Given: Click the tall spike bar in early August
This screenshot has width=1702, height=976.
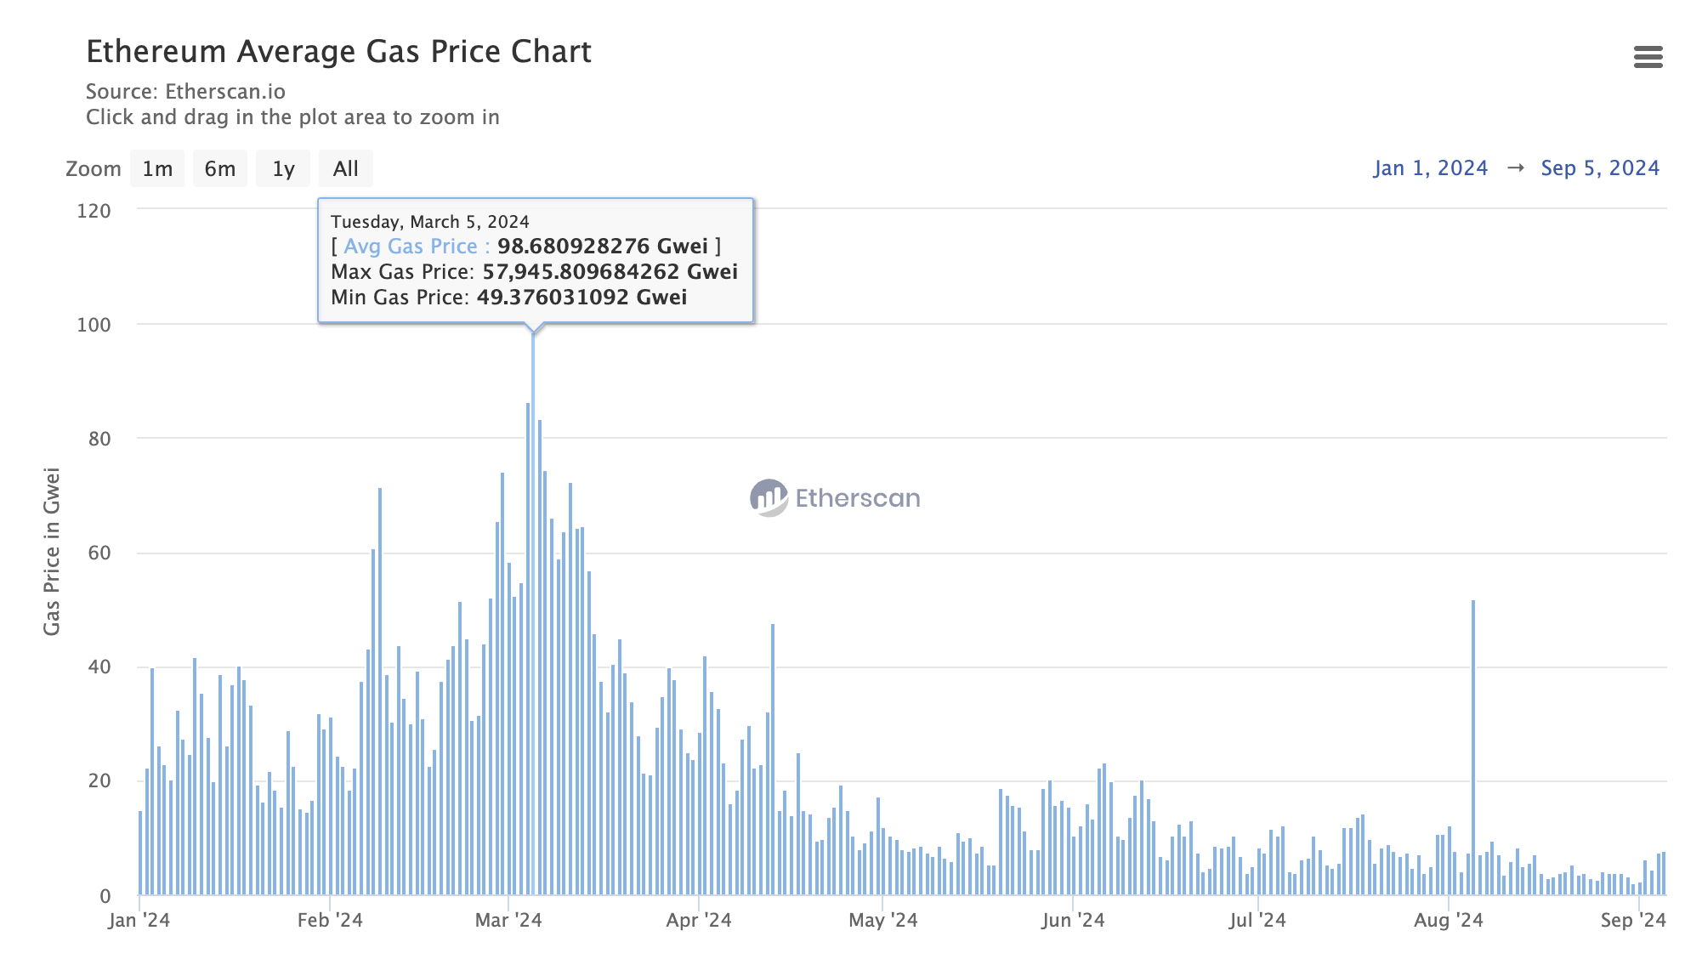Looking at the screenshot, I should click(x=1473, y=748).
